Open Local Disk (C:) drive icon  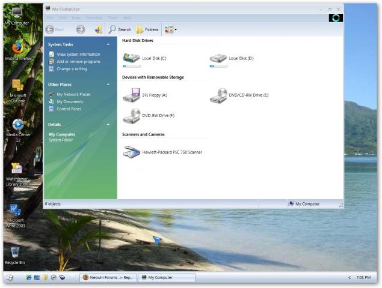tap(131, 58)
